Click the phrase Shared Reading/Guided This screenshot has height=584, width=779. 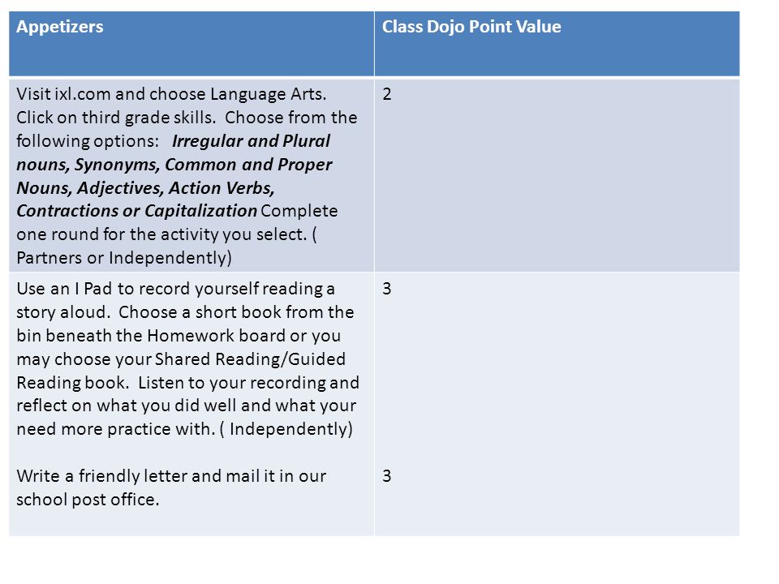[251, 359]
